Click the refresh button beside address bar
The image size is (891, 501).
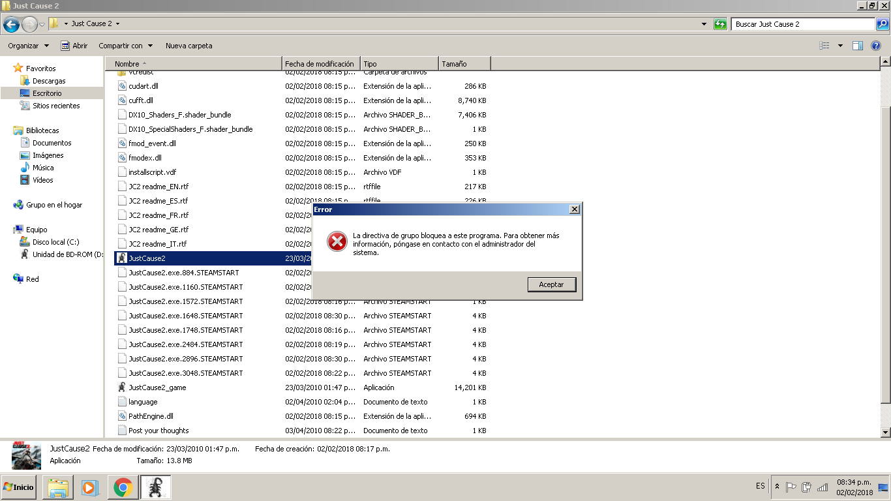click(720, 24)
